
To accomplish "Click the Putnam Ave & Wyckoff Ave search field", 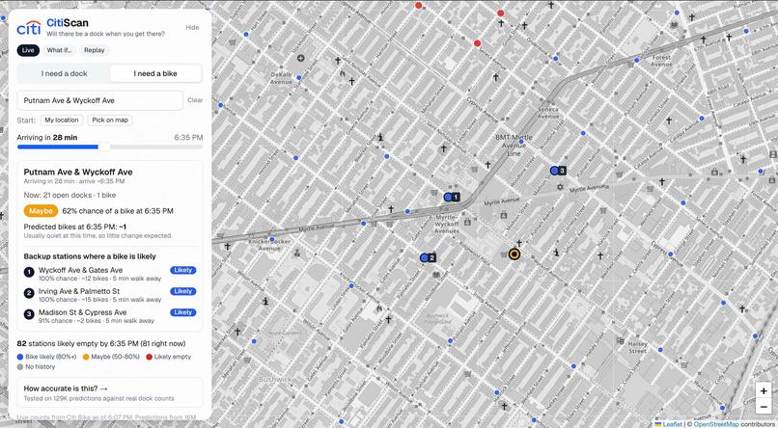I will coord(100,100).
